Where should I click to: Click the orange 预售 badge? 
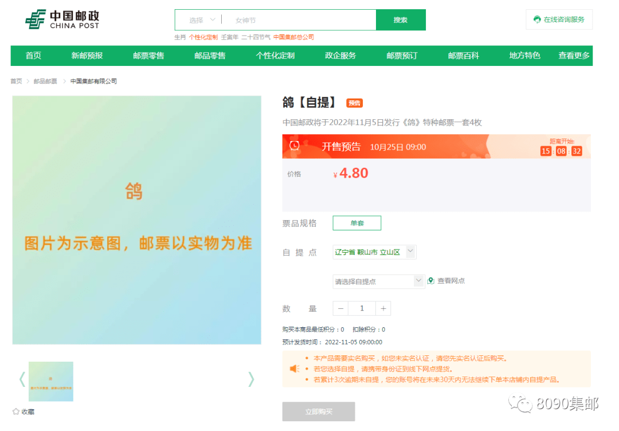(x=355, y=103)
